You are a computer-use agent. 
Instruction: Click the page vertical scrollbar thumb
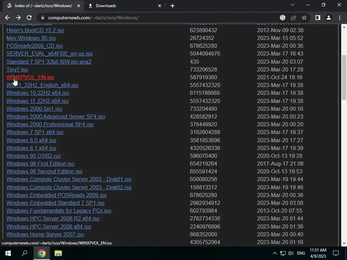coord(344,78)
